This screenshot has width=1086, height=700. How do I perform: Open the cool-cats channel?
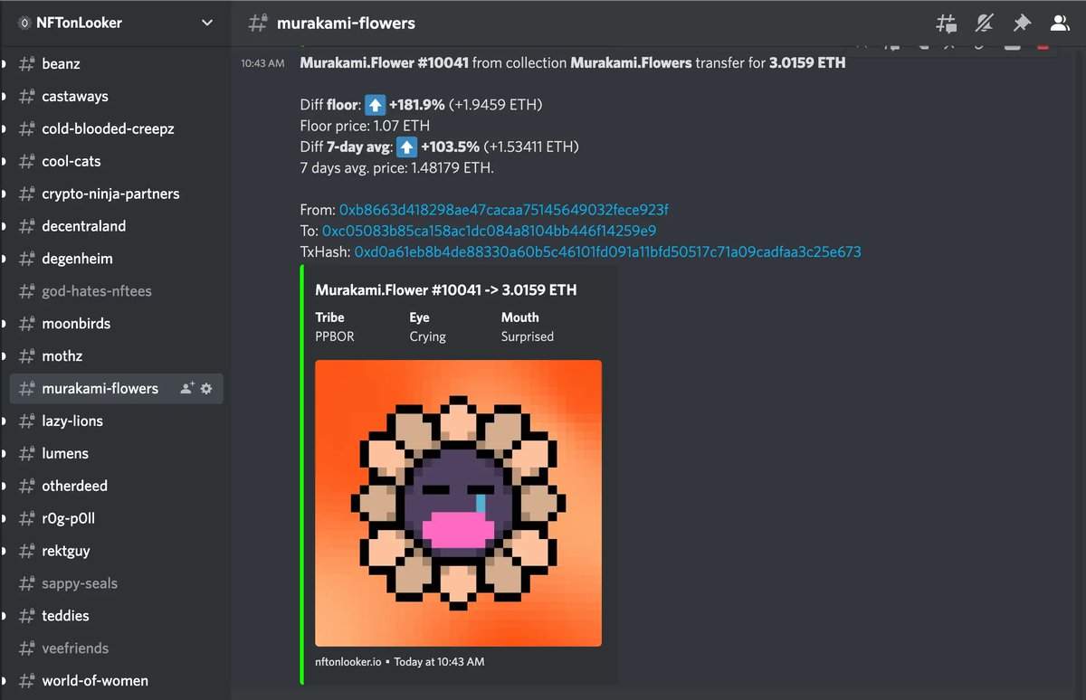(x=116, y=162)
